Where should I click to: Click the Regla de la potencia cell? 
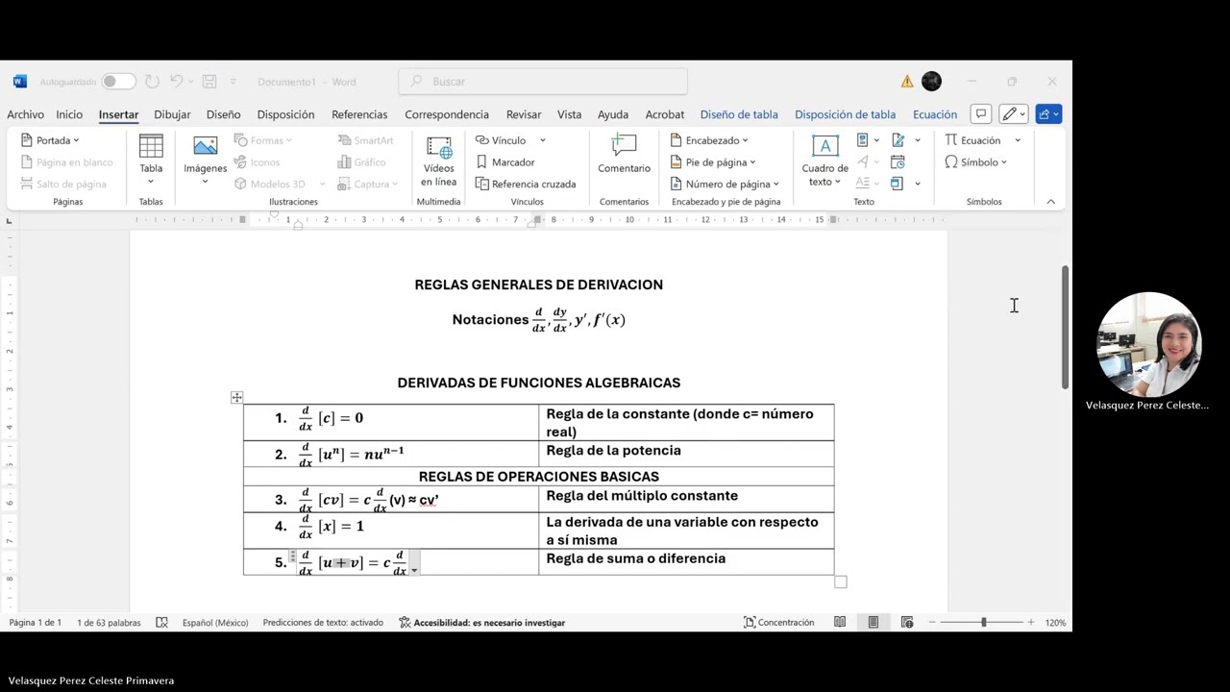point(686,454)
